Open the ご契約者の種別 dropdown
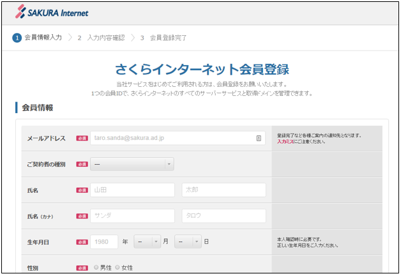Screen dimensions: 401x276 (132, 164)
